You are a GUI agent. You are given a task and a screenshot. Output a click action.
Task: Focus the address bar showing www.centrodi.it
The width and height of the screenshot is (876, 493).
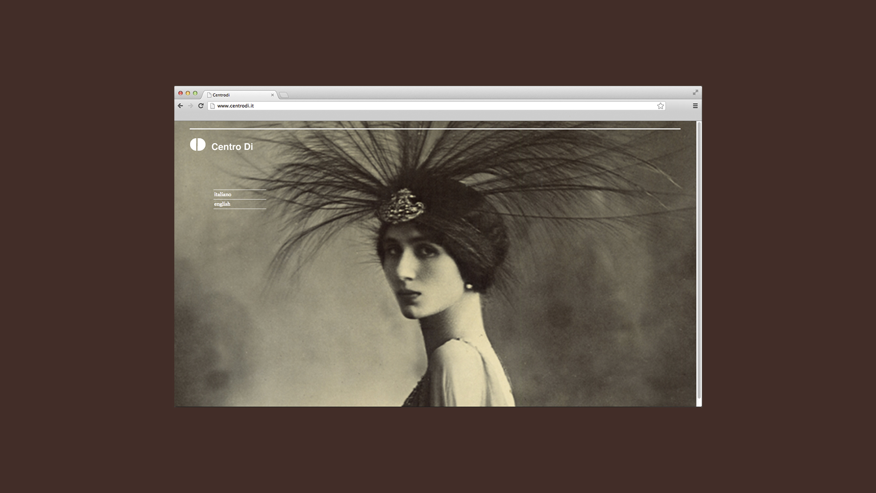pos(437,106)
